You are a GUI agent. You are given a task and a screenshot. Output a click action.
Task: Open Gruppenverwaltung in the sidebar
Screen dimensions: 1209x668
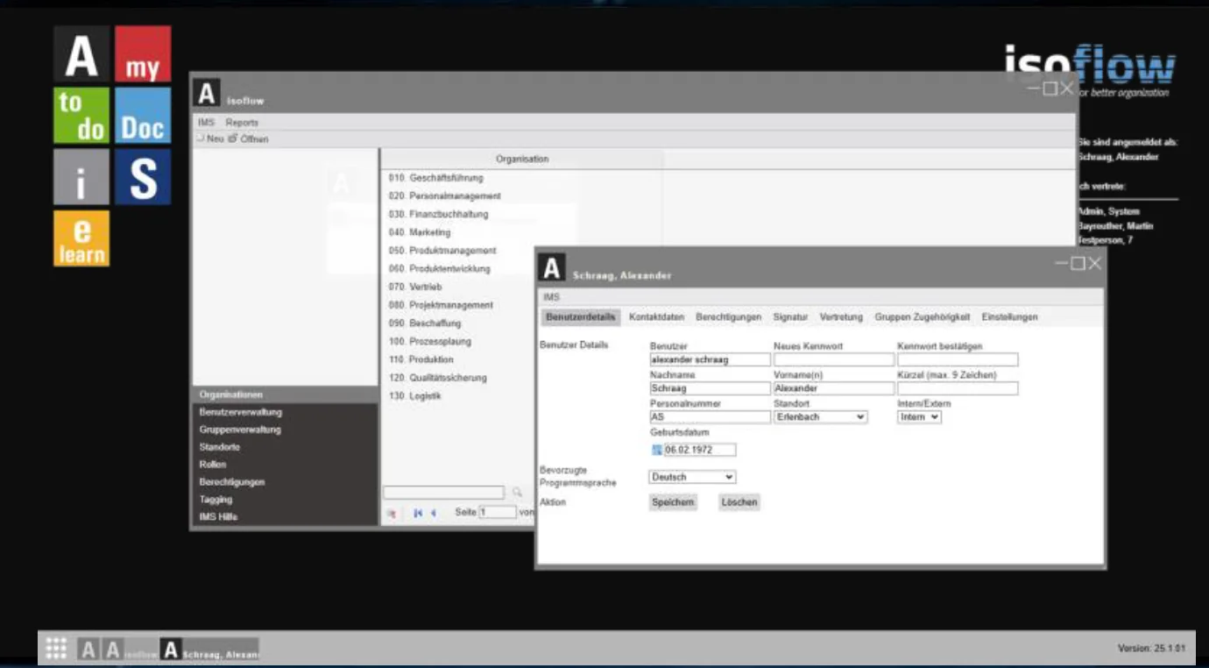pyautogui.click(x=285, y=430)
